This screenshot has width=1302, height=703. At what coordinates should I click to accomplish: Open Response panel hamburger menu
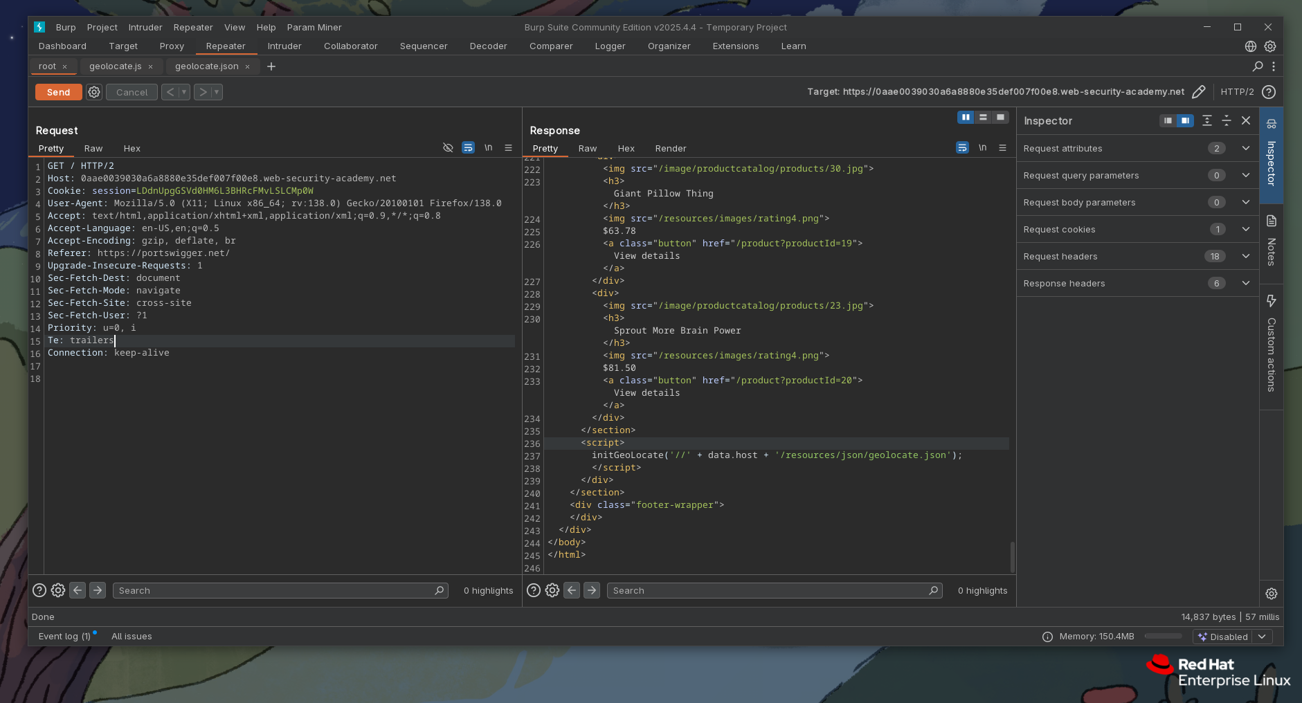[x=1003, y=147]
